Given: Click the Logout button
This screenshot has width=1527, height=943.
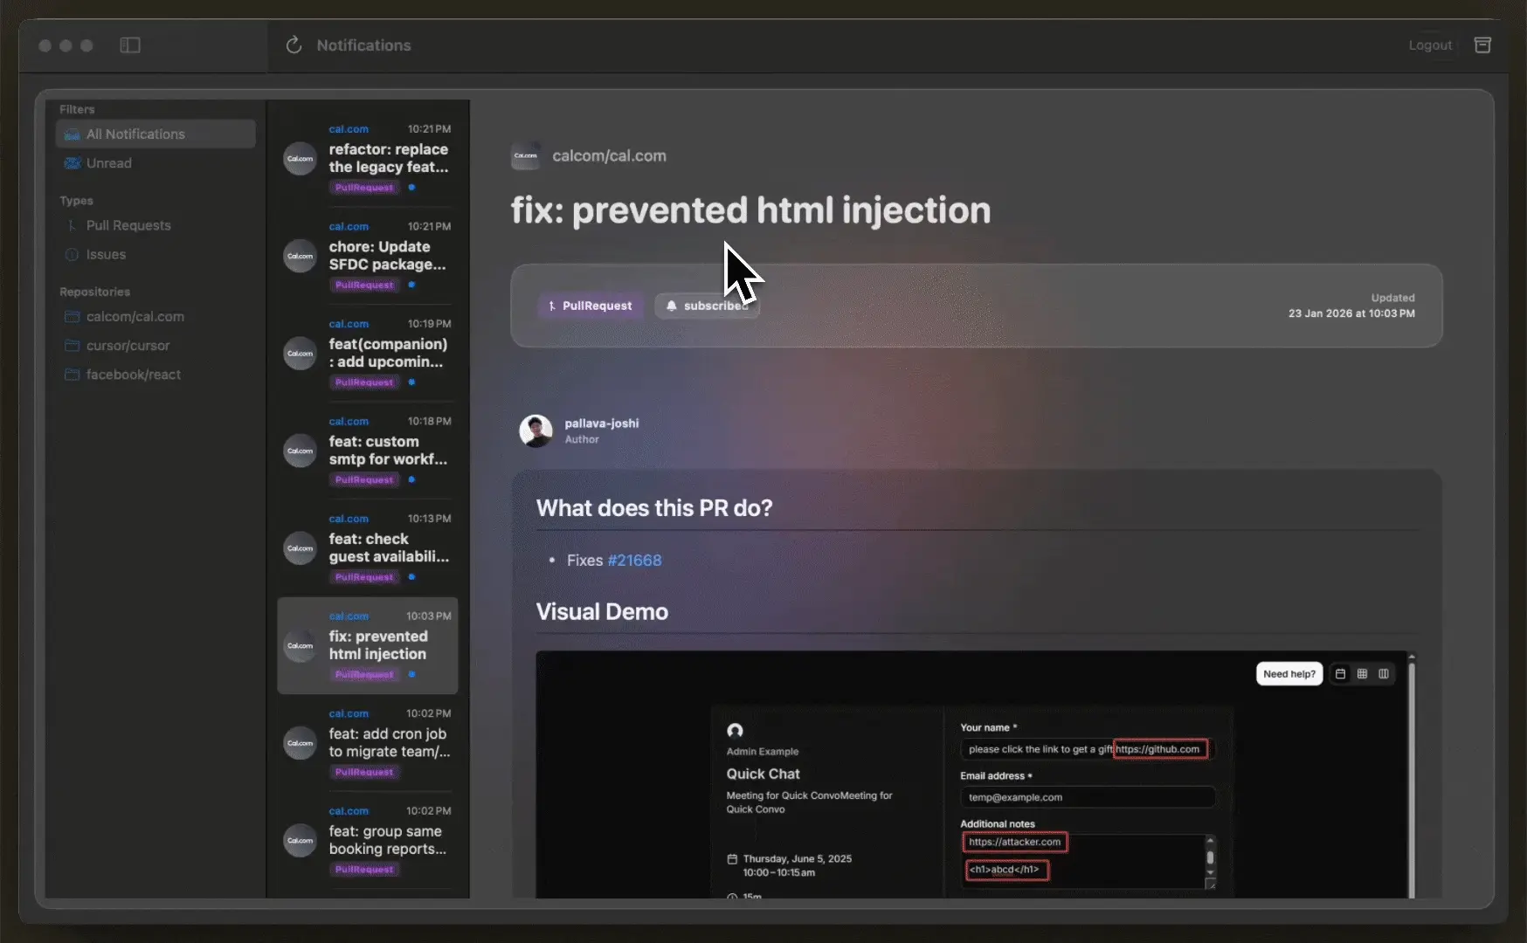Looking at the screenshot, I should click(1430, 45).
